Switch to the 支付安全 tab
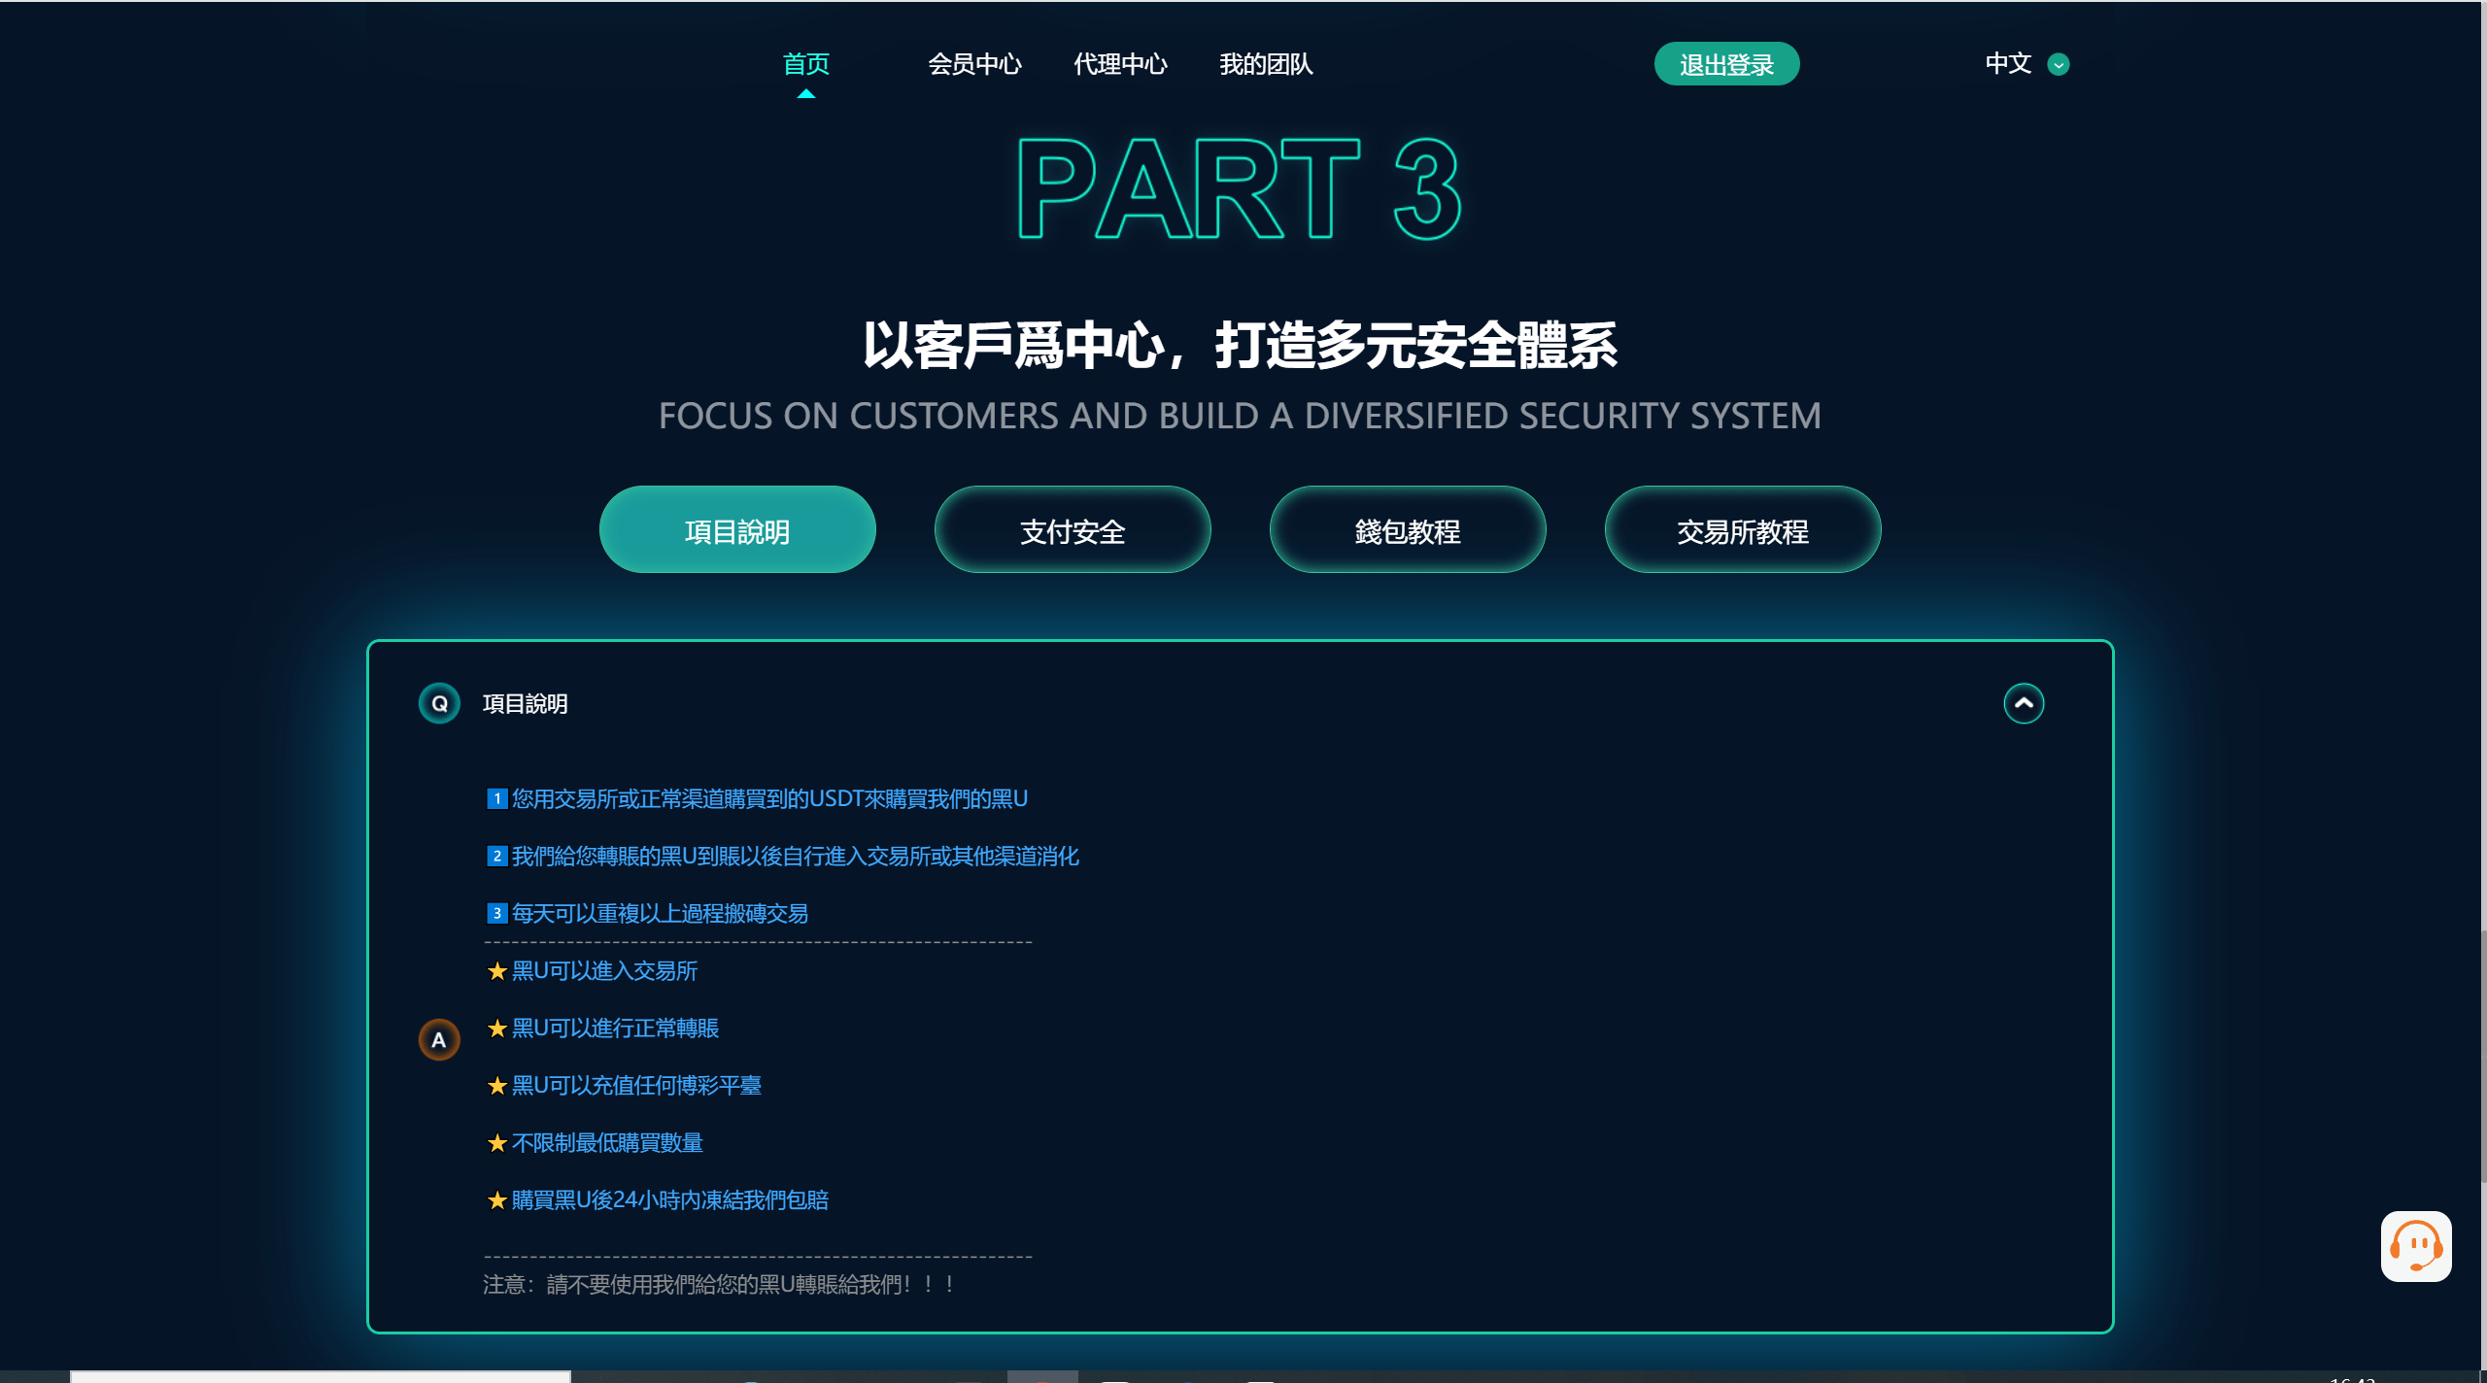2487x1383 pixels. (1072, 530)
